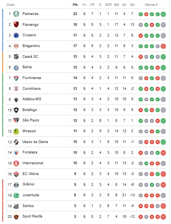Screen dimensions: 171x224
Task: Click Vasco da Gama's latest win indicator
Action: point(163,142)
